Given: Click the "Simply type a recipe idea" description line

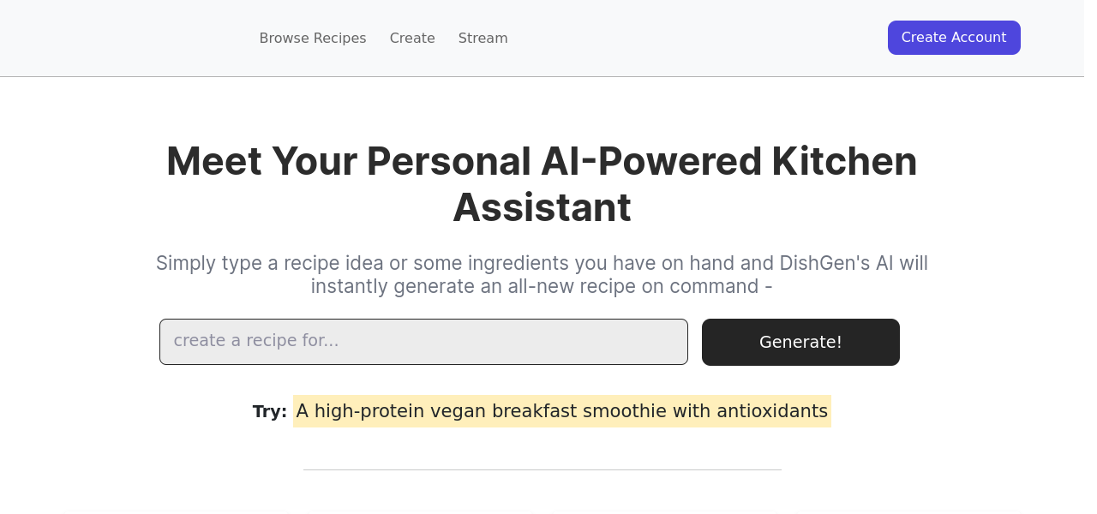Looking at the screenshot, I should [542, 264].
